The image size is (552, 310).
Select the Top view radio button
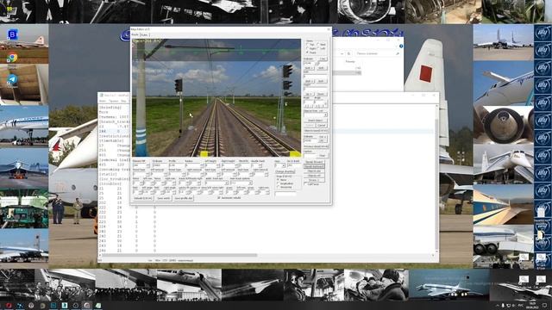click(x=307, y=44)
